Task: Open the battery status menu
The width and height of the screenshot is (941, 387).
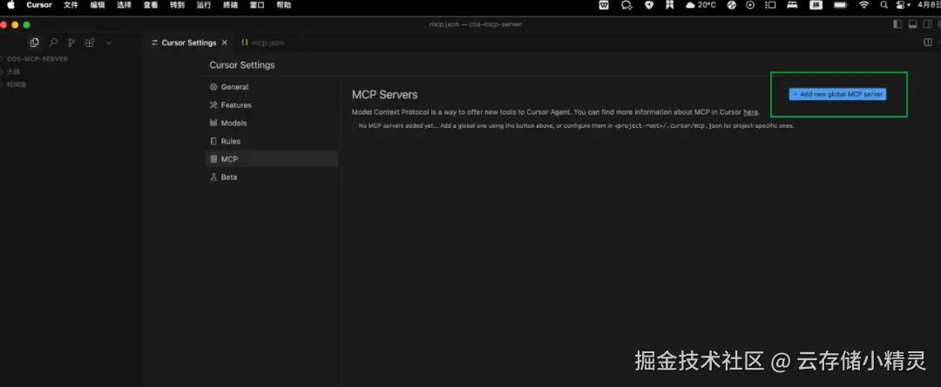Action: 840,5
